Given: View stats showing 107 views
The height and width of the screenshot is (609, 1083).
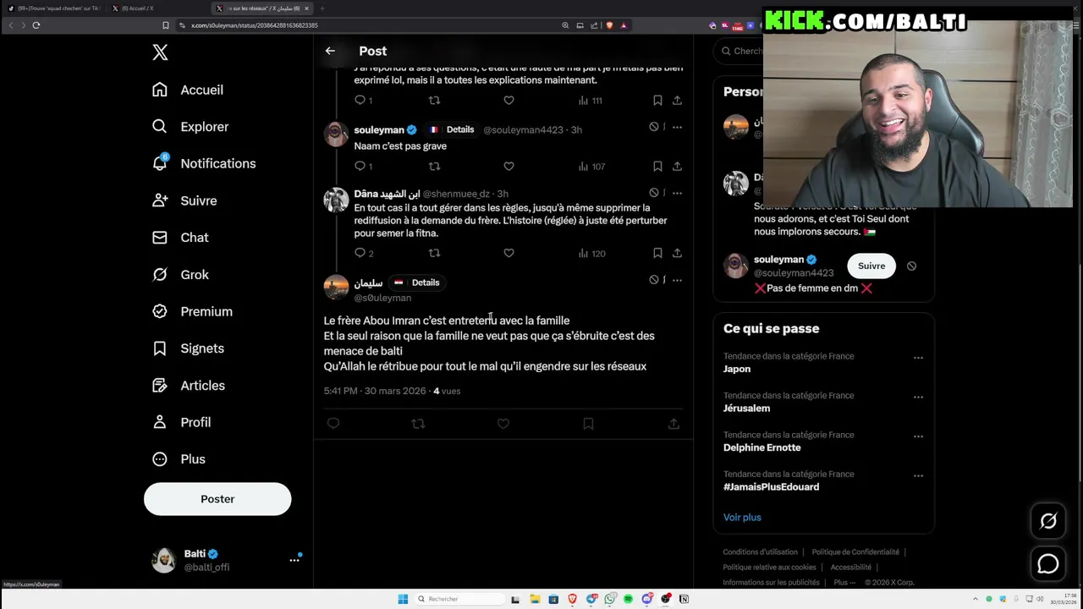Looking at the screenshot, I should [x=591, y=166].
